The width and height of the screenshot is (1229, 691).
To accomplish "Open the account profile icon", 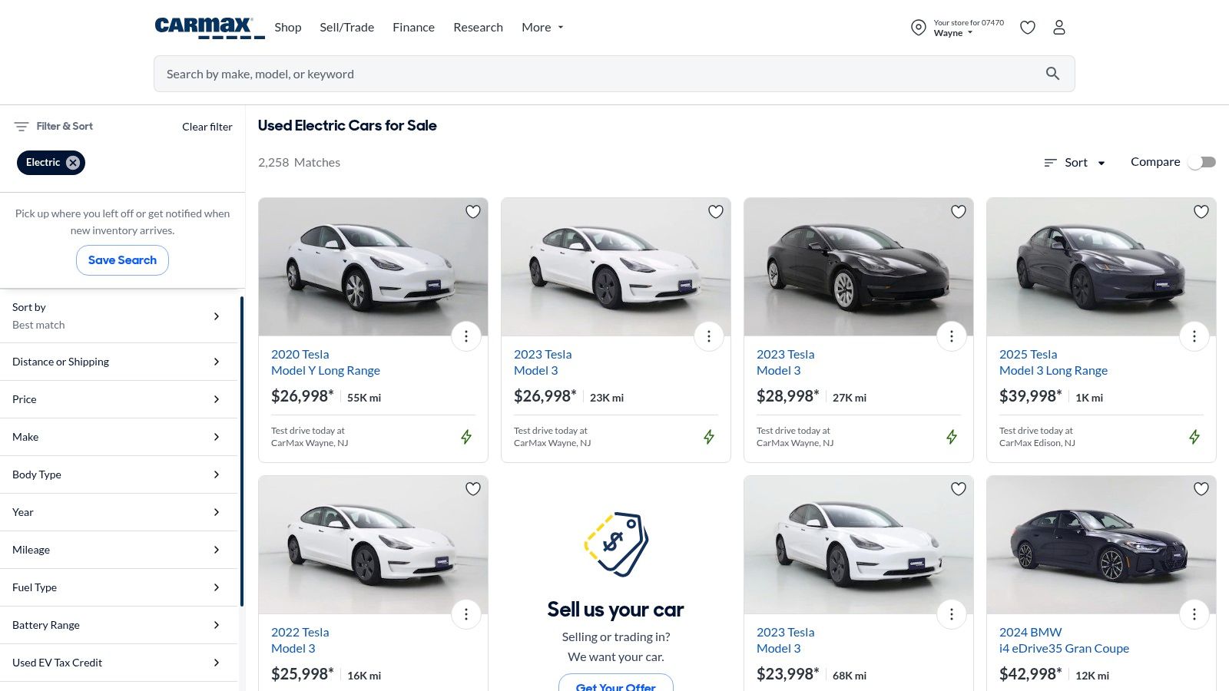I will [x=1059, y=28].
